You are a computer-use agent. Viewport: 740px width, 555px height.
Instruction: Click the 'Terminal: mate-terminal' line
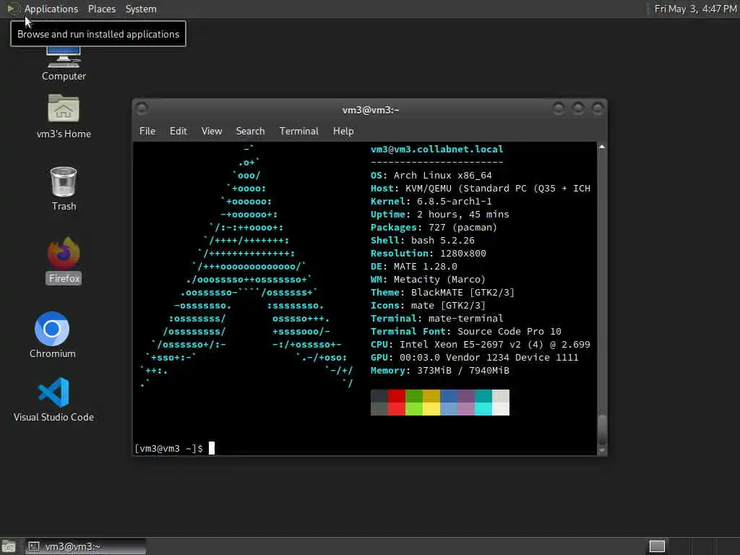(437, 319)
